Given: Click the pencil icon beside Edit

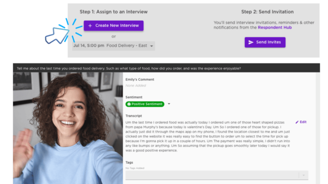Looking at the screenshot, I should click(297, 122).
